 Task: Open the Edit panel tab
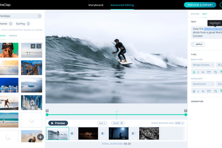(205, 14)
